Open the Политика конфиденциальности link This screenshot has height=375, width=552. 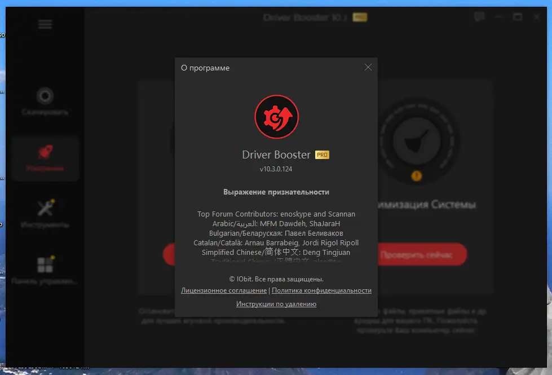(321, 290)
